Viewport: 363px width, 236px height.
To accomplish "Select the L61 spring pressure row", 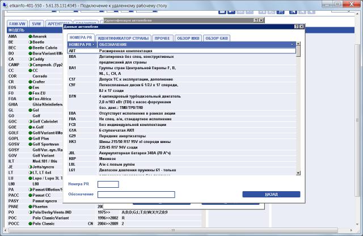I will tap(181, 171).
